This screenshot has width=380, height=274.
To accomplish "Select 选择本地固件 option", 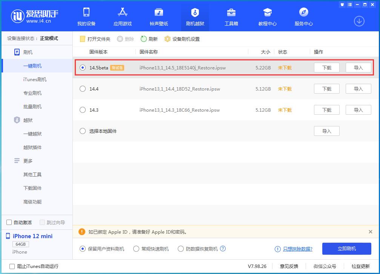I will (x=82, y=131).
